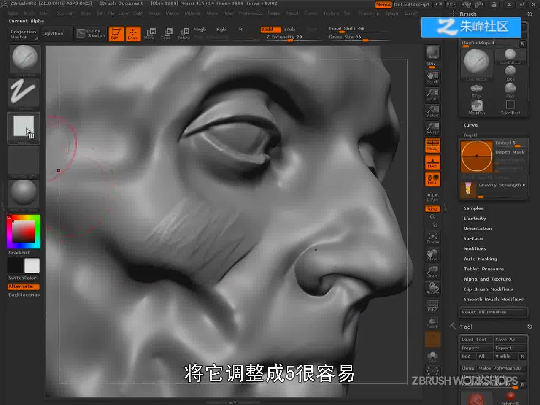Viewport: 540px width, 405px height.
Task: Open the Transform menu
Action: tap(369, 13)
